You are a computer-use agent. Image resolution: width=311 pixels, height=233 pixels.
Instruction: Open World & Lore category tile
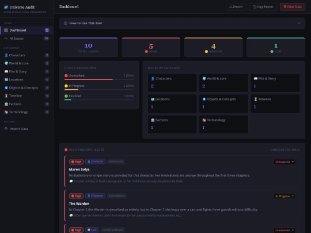point(223,83)
